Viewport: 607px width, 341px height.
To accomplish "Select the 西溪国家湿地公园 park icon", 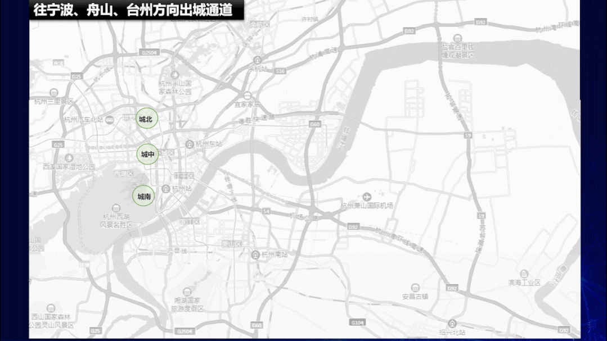I will point(69,158).
